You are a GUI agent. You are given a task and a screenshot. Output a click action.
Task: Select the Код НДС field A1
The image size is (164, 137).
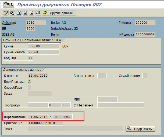pos(30,58)
